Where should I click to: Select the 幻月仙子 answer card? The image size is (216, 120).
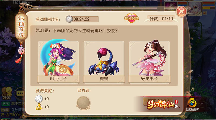tap(58, 61)
